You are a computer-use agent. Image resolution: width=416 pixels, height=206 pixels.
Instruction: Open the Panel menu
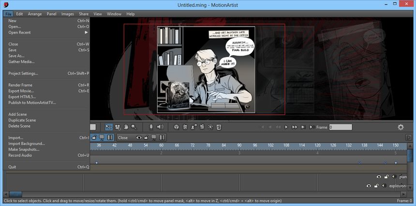pos(51,14)
